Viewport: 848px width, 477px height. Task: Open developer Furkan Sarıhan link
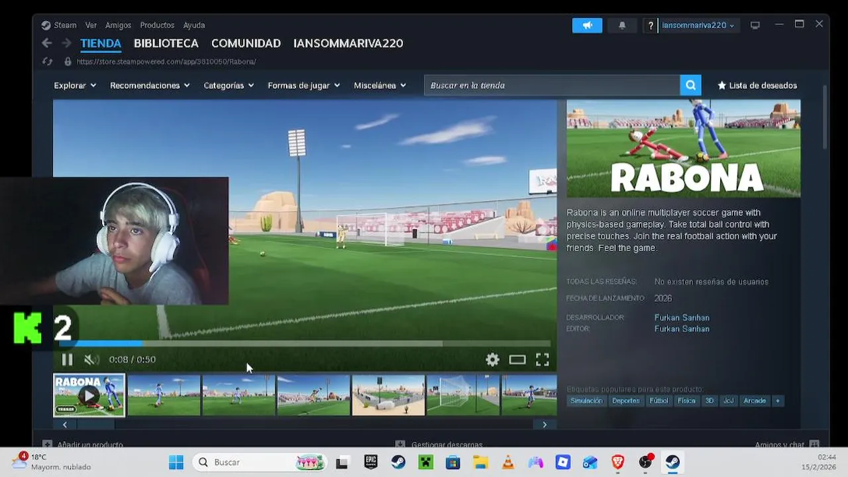682,317
